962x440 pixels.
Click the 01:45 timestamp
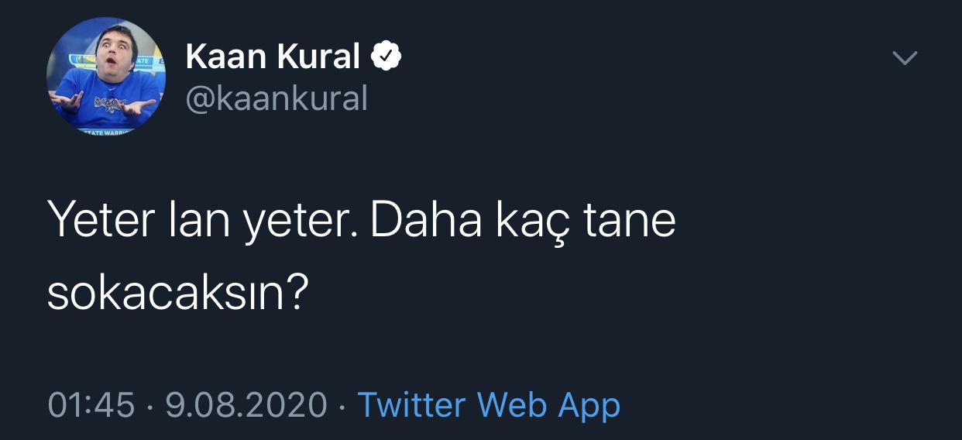point(91,405)
